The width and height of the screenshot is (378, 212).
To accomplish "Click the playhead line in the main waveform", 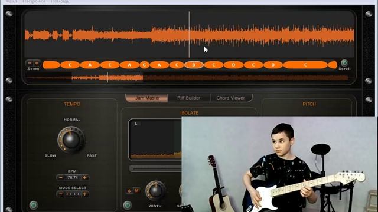I will [189, 34].
